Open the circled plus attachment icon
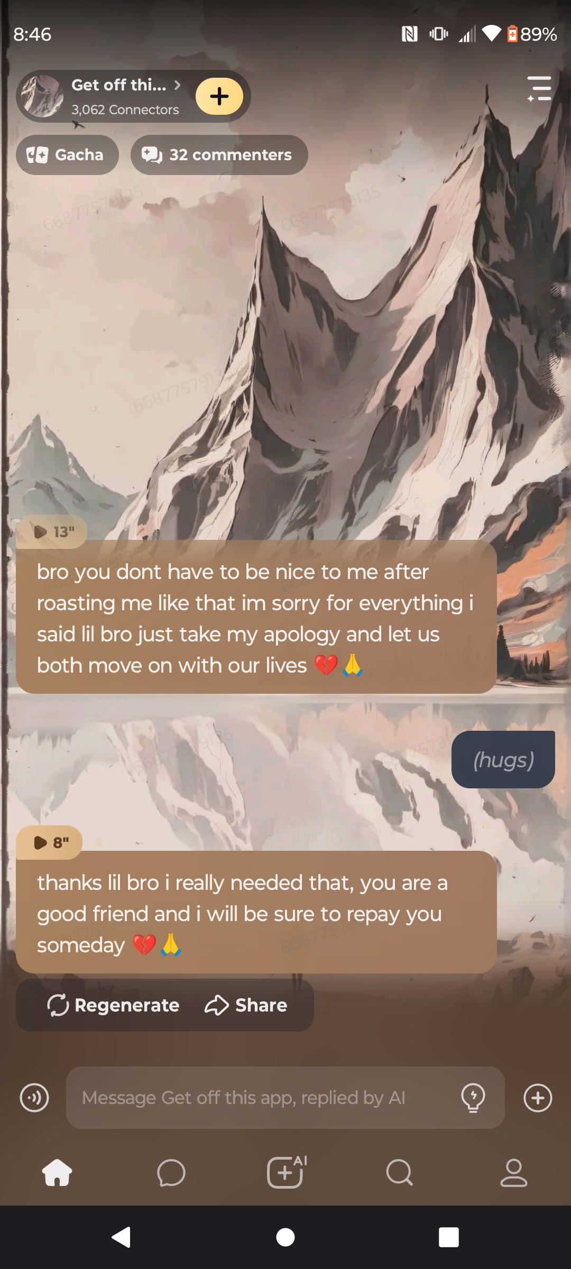 tap(538, 1098)
